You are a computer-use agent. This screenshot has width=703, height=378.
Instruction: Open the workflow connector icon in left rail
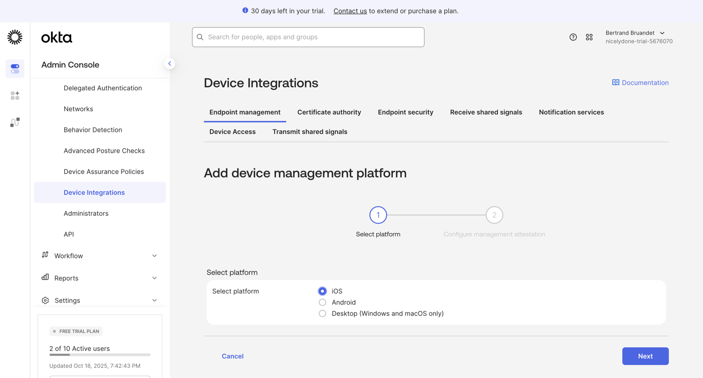[x=15, y=122]
